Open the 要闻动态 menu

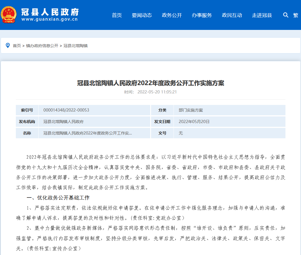[x=142, y=15]
